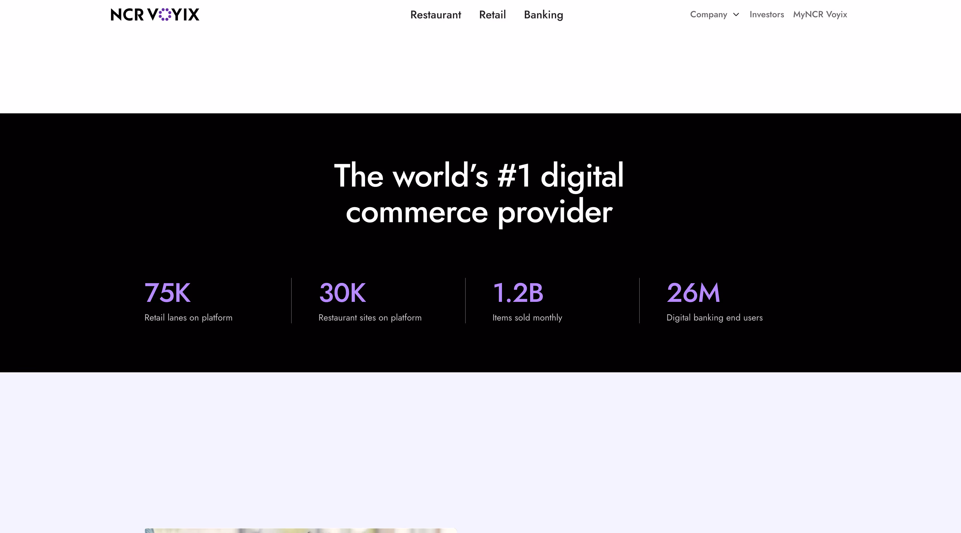Screen dimensions: 961x533
Task: Click the NCR Voyix logo
Action: tap(155, 14)
